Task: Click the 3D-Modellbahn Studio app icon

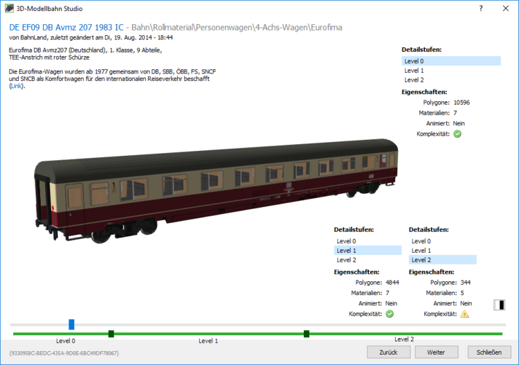Action: pos(9,8)
